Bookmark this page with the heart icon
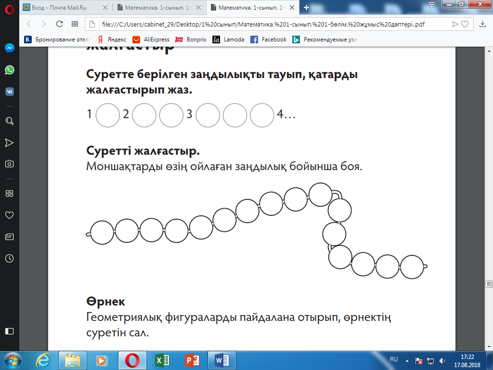493x370 pixels. point(465,24)
